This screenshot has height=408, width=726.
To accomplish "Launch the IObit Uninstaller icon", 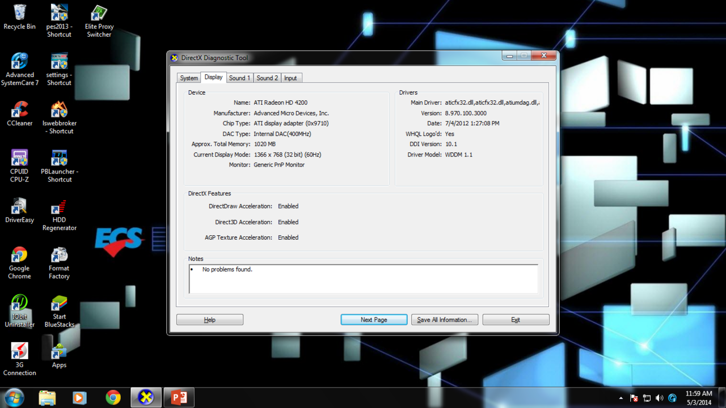I will coord(20,311).
